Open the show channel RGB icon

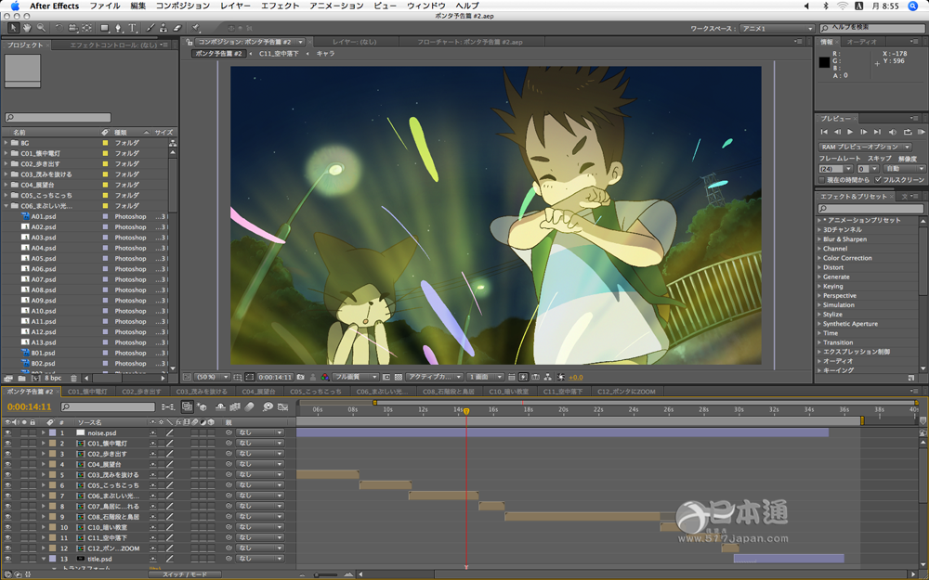(x=324, y=377)
